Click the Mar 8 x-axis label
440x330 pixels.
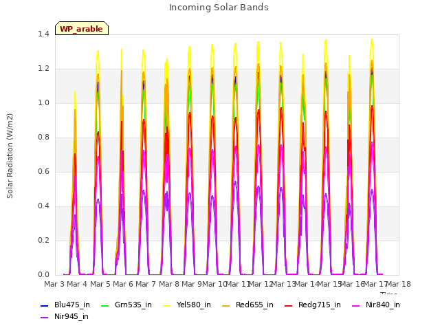[169, 284]
